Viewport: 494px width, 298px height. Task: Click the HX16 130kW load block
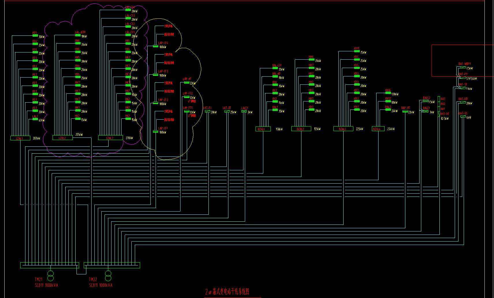(x=388, y=93)
